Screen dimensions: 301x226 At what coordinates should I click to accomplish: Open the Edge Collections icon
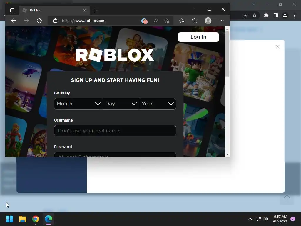[x=195, y=21]
